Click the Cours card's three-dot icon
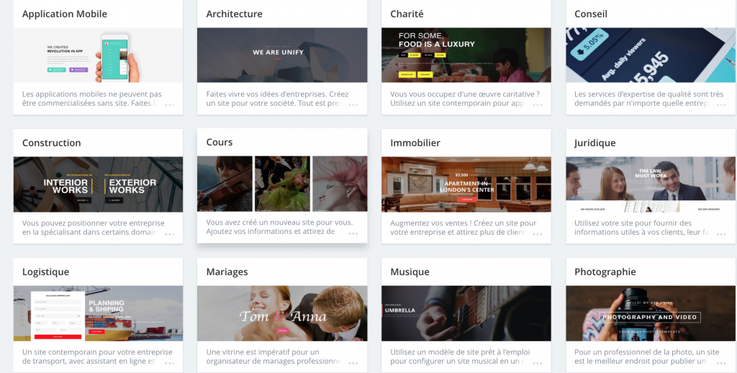This screenshot has width=737, height=373. click(353, 233)
